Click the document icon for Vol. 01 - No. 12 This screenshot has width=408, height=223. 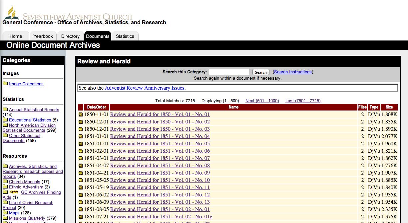[81, 195]
